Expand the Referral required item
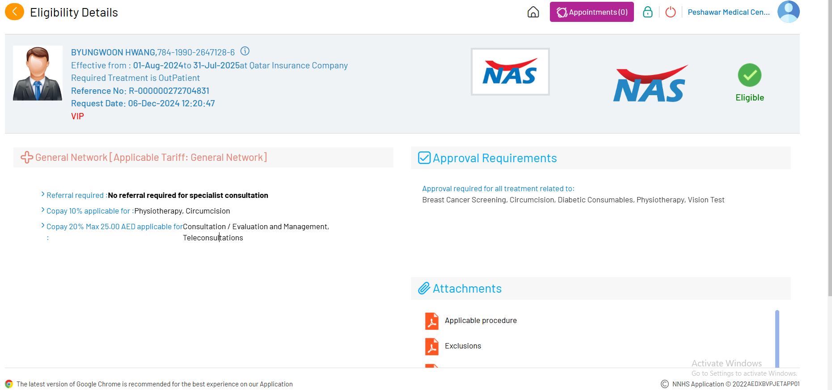The width and height of the screenshot is (832, 390). coord(43,195)
